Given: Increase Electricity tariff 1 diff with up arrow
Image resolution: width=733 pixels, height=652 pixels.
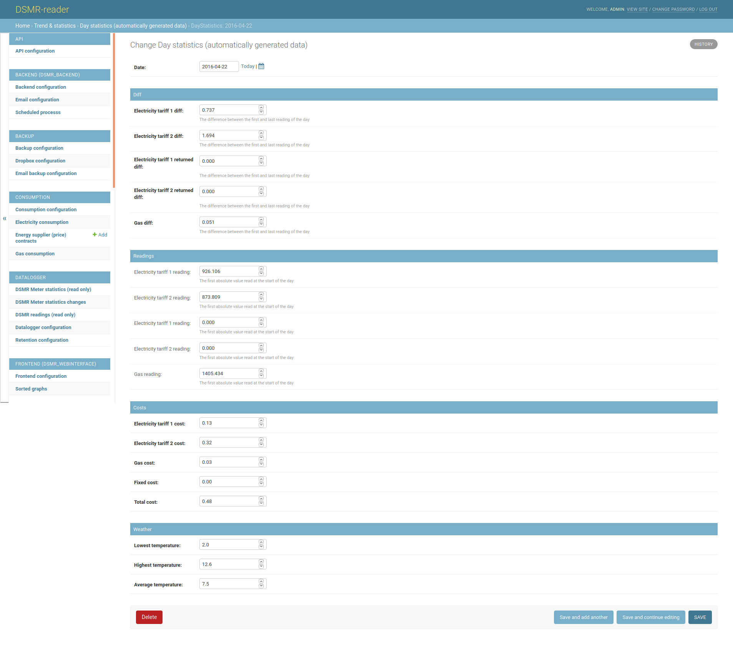Looking at the screenshot, I should pyautogui.click(x=261, y=108).
